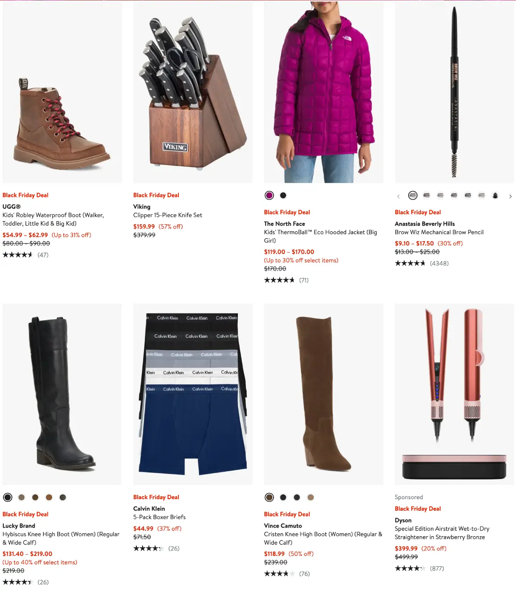The width and height of the screenshot is (516, 593).
Task: Select the black North Face jacket color
Action: point(283,195)
